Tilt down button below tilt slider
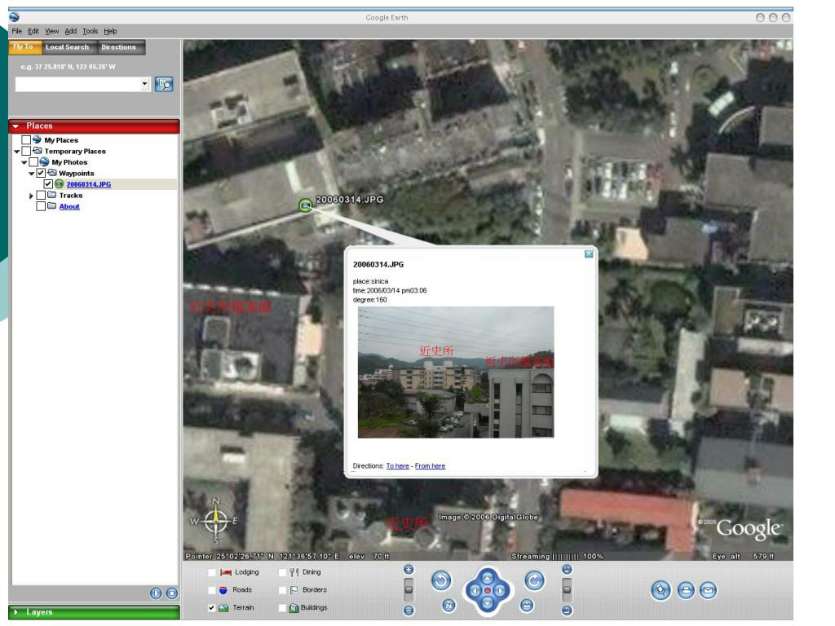The image size is (835, 626). coord(568,610)
